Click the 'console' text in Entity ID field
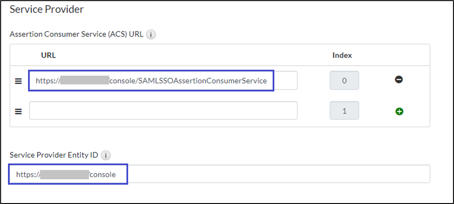454x204 pixels. (x=103, y=174)
